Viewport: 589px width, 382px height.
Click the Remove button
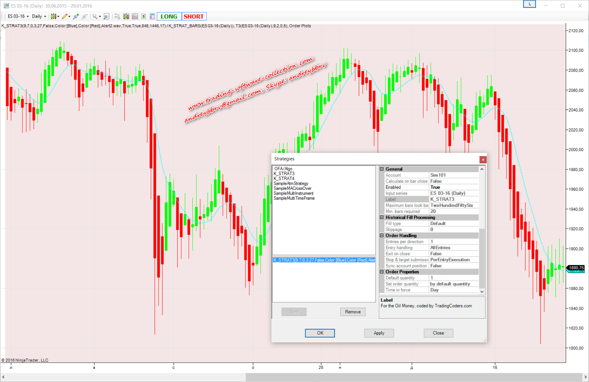[353, 312]
